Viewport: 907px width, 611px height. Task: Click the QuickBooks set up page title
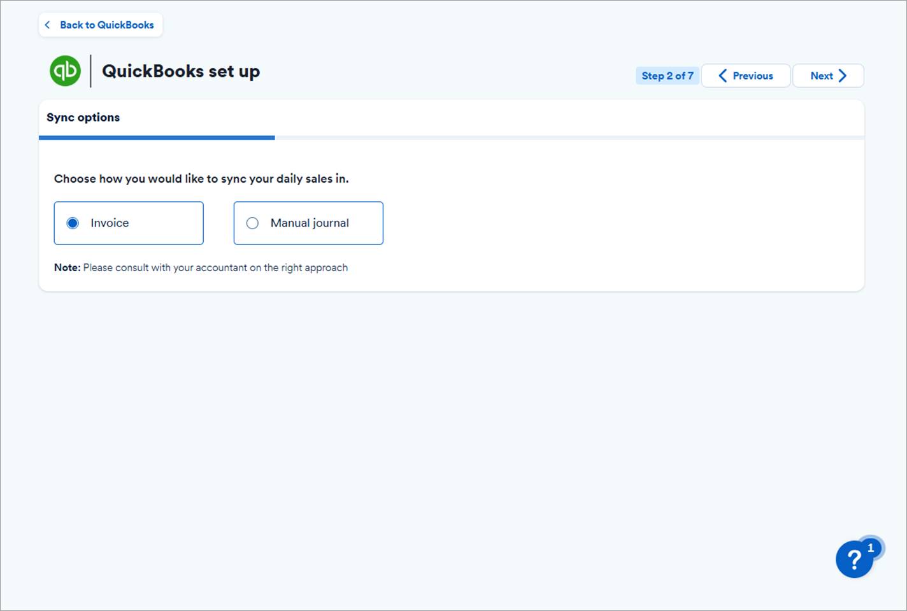tap(181, 71)
